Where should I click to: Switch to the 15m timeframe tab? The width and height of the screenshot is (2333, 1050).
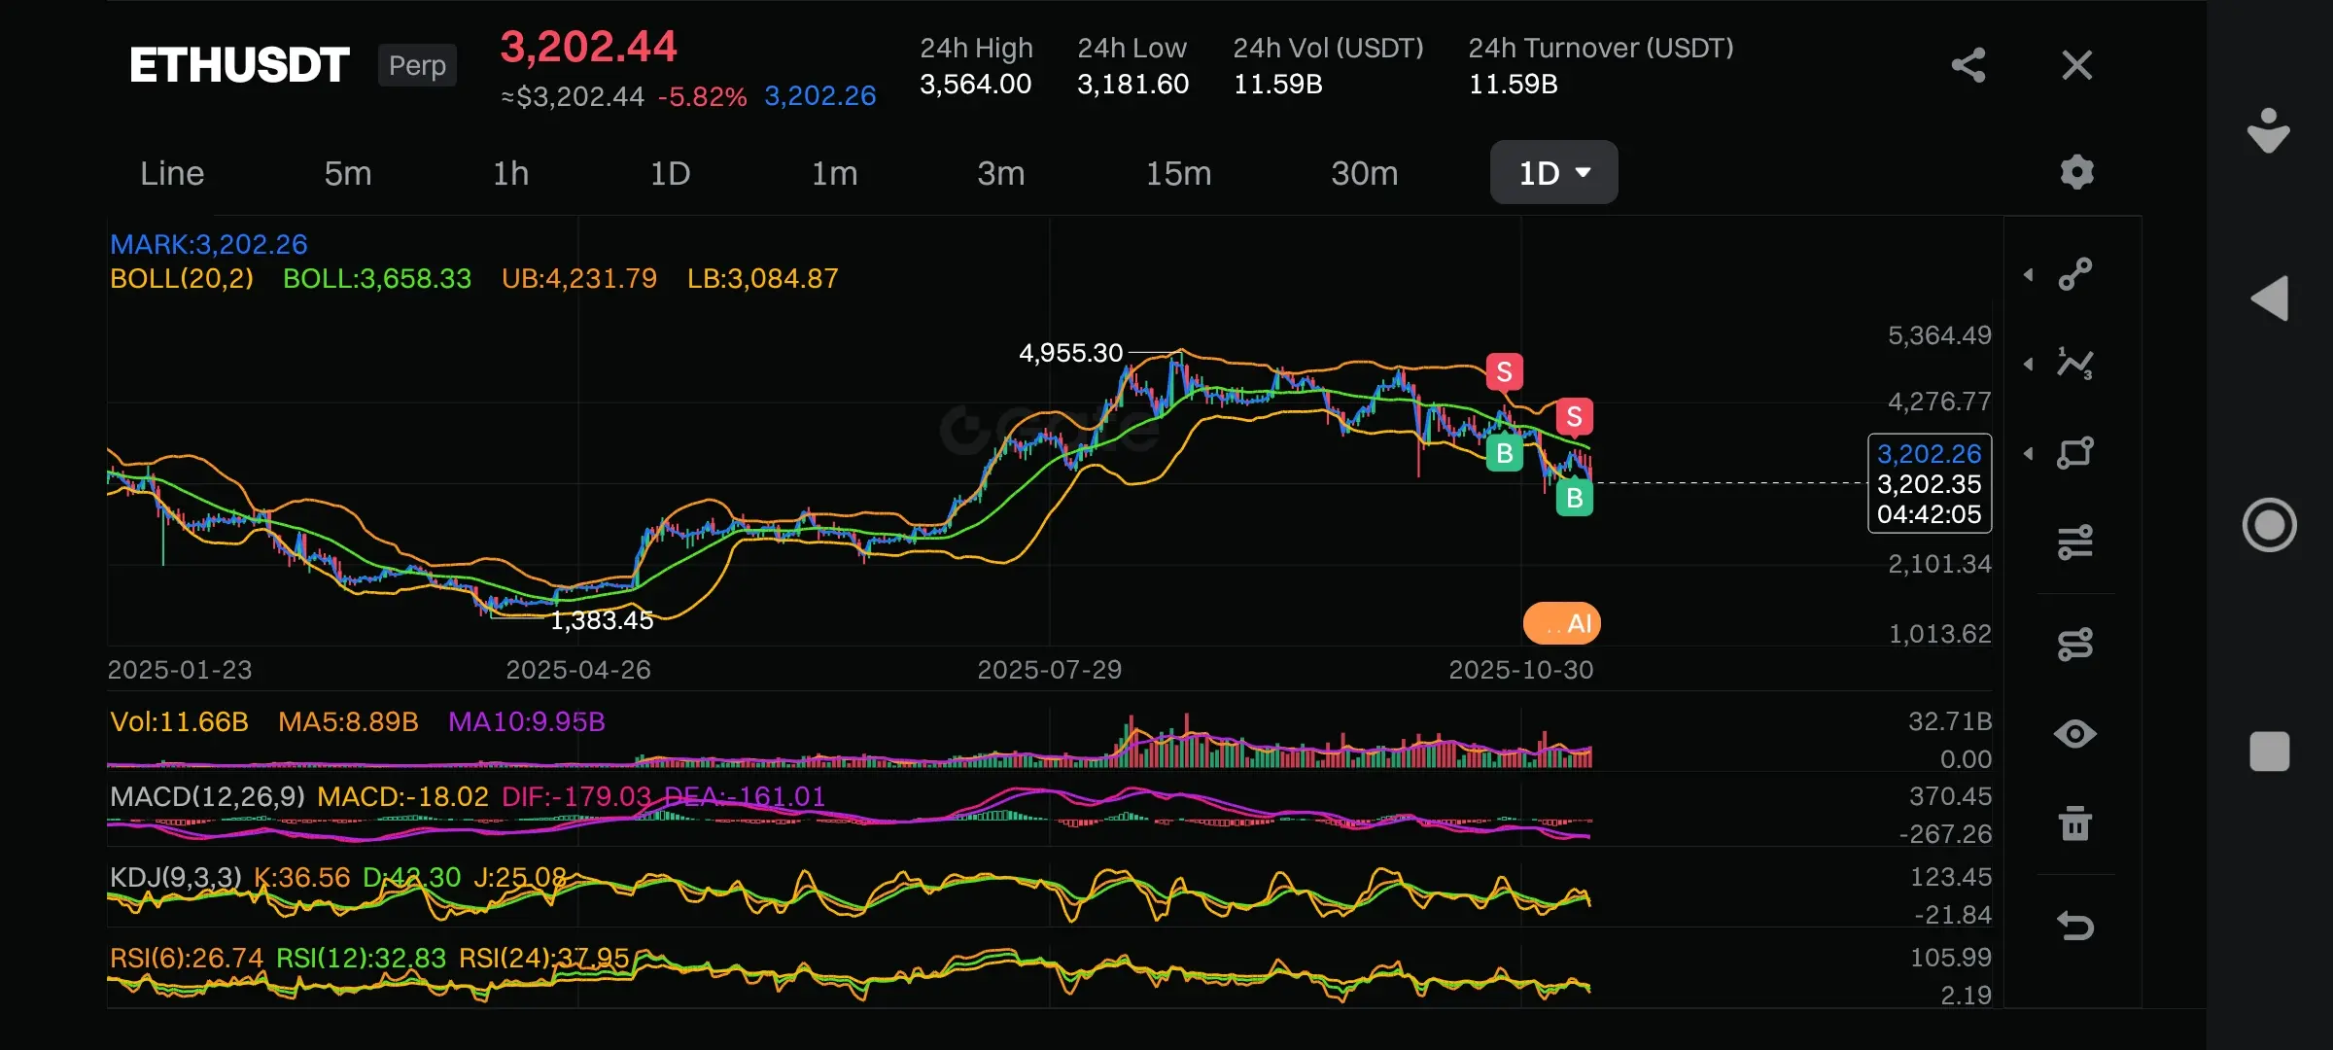click(1178, 173)
